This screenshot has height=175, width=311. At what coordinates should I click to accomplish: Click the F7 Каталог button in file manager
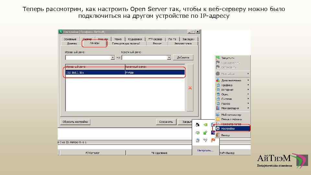click(92, 153)
